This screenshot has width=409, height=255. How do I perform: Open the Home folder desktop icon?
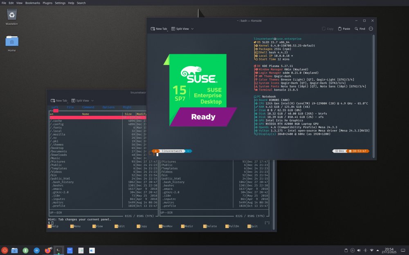(x=12, y=42)
